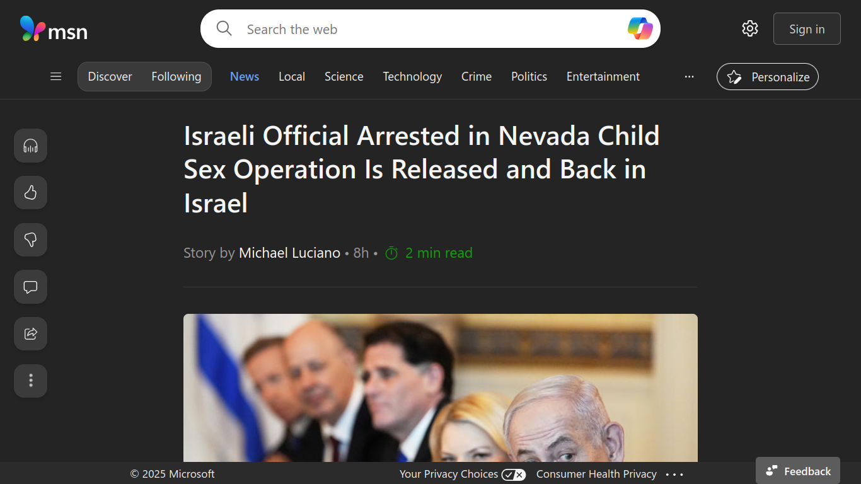
Task: Expand footer three-dot more links
Action: (674, 475)
